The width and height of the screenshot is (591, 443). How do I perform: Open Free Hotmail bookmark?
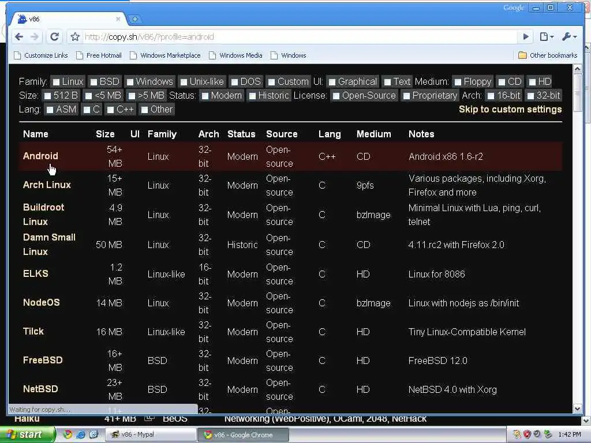99,55
